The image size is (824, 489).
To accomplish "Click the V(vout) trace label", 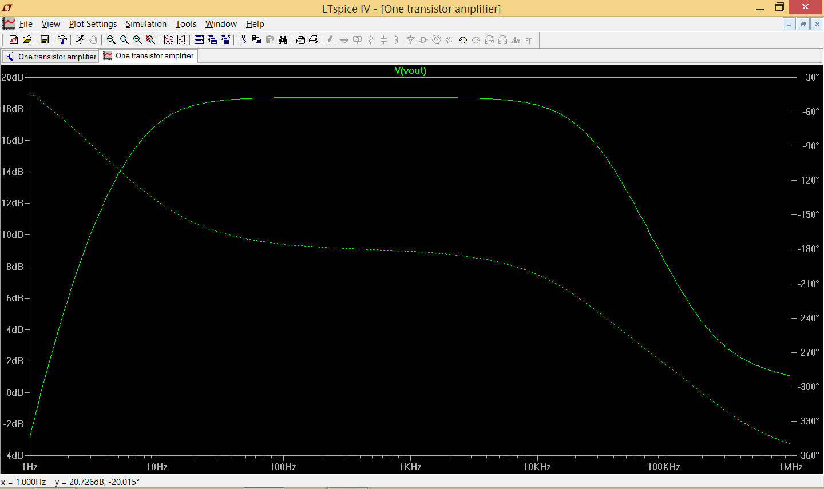I will 410,70.
